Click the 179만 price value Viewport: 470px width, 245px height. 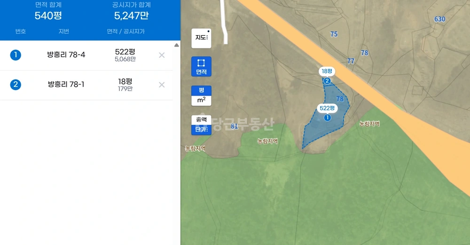point(125,89)
